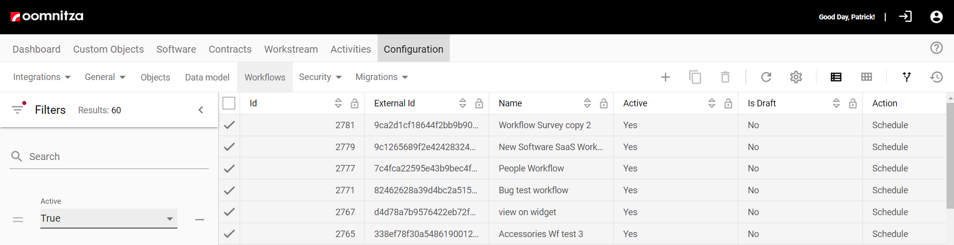Select the Workflows submenu

tap(265, 78)
